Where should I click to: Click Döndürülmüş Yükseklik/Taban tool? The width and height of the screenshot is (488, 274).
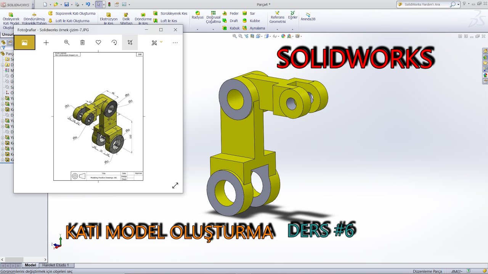pyautogui.click(x=34, y=19)
